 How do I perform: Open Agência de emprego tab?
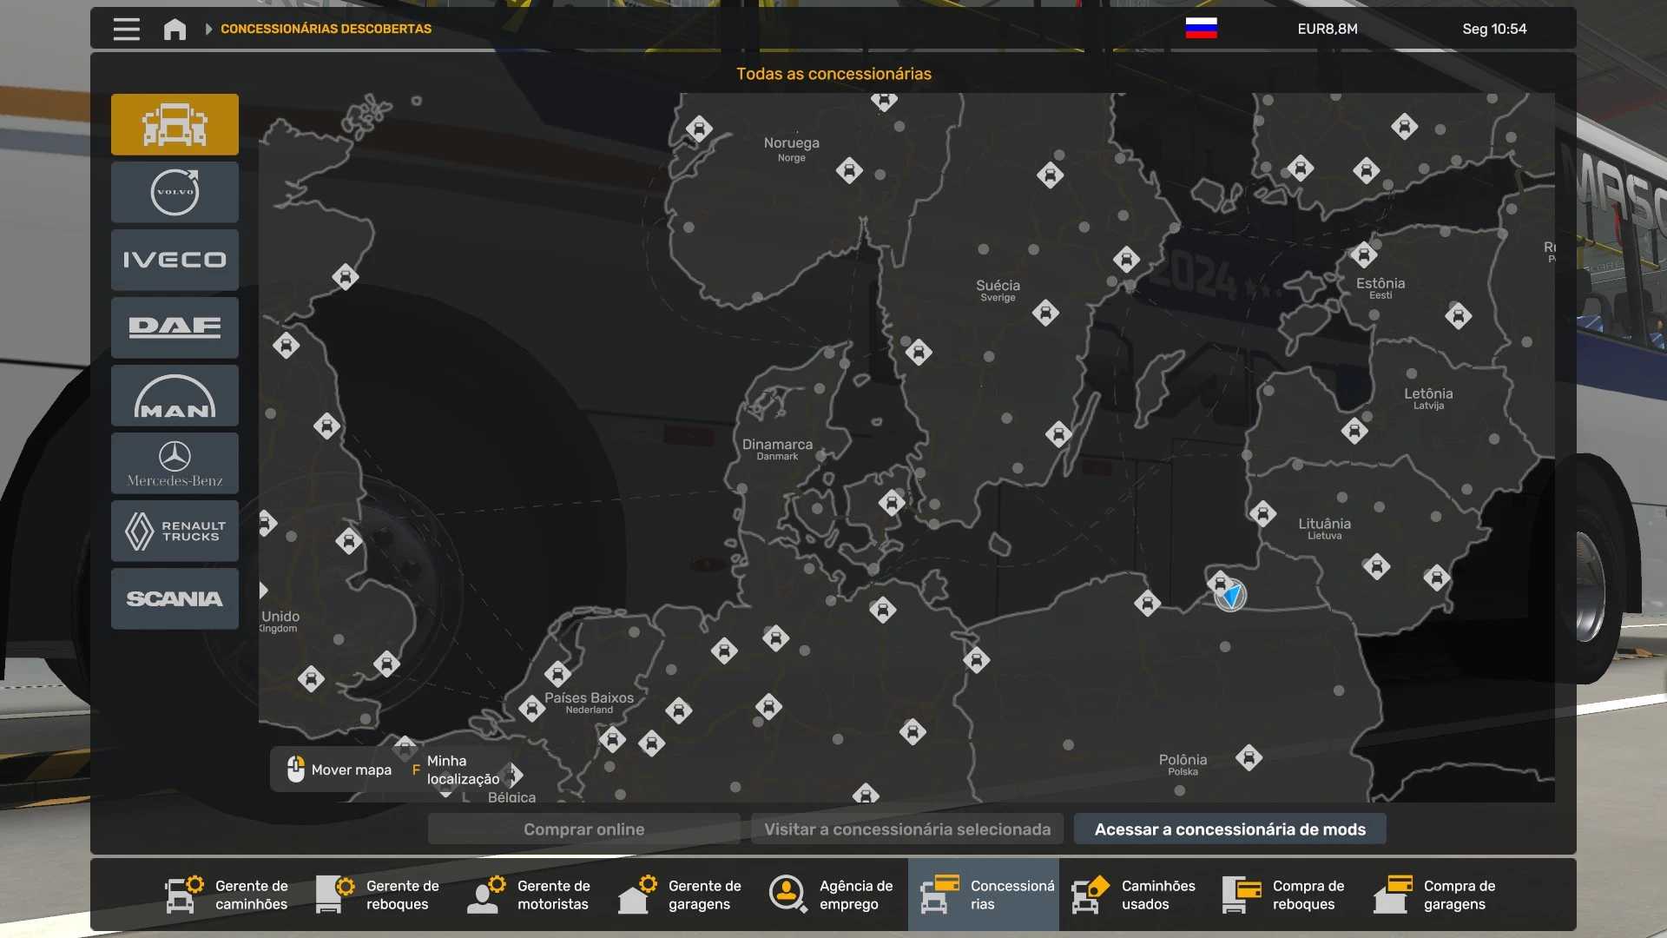pos(832,895)
